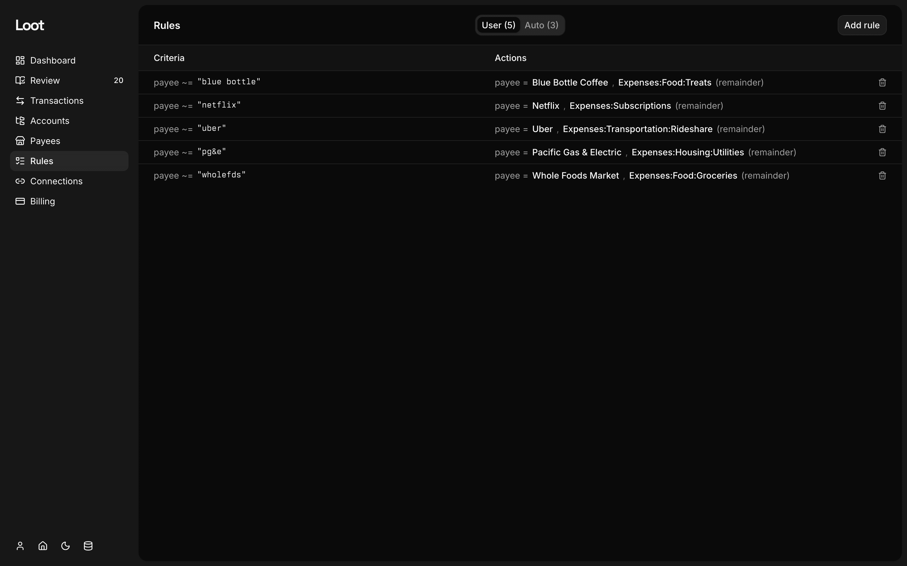Viewport: 907px width, 566px height.
Task: Click Whole Foods Market payee
Action: point(575,175)
